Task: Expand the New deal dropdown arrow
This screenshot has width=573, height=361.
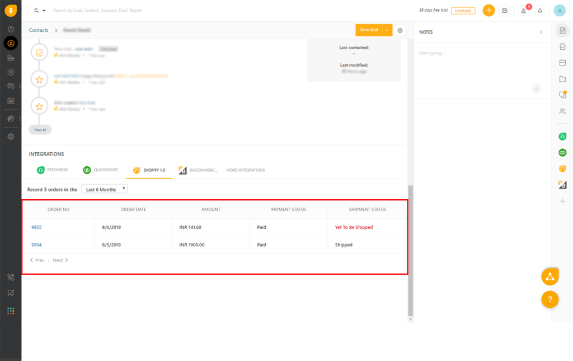Action: click(x=387, y=30)
